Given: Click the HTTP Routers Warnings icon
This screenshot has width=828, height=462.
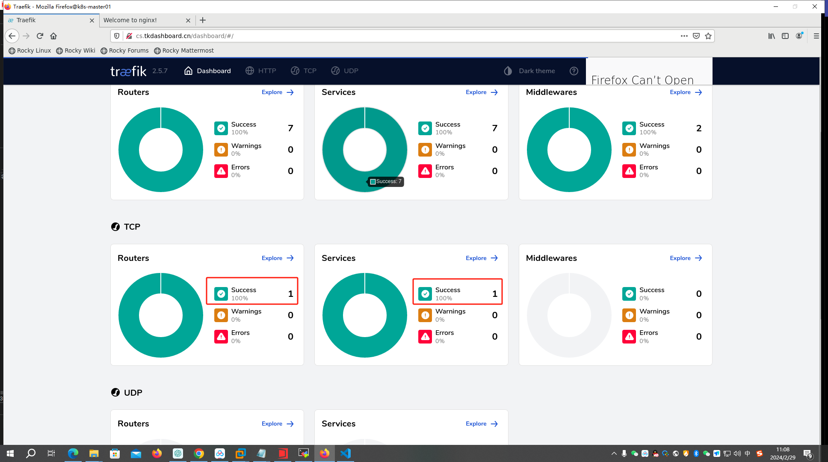Looking at the screenshot, I should 221,150.
